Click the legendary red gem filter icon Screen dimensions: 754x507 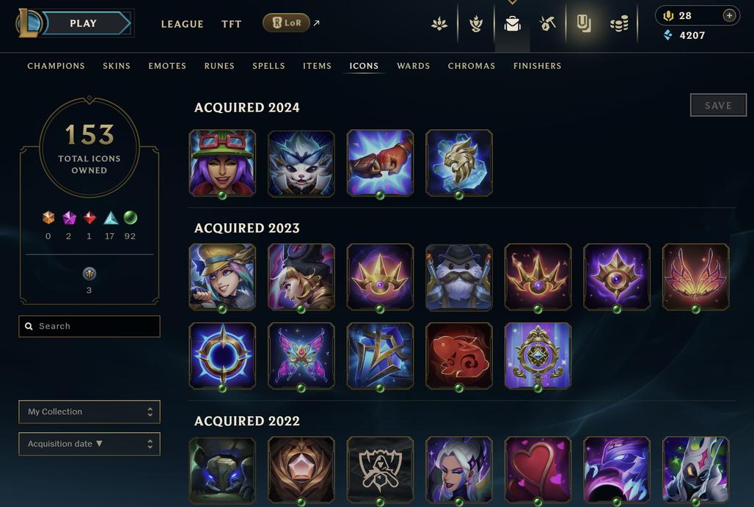[x=89, y=218]
